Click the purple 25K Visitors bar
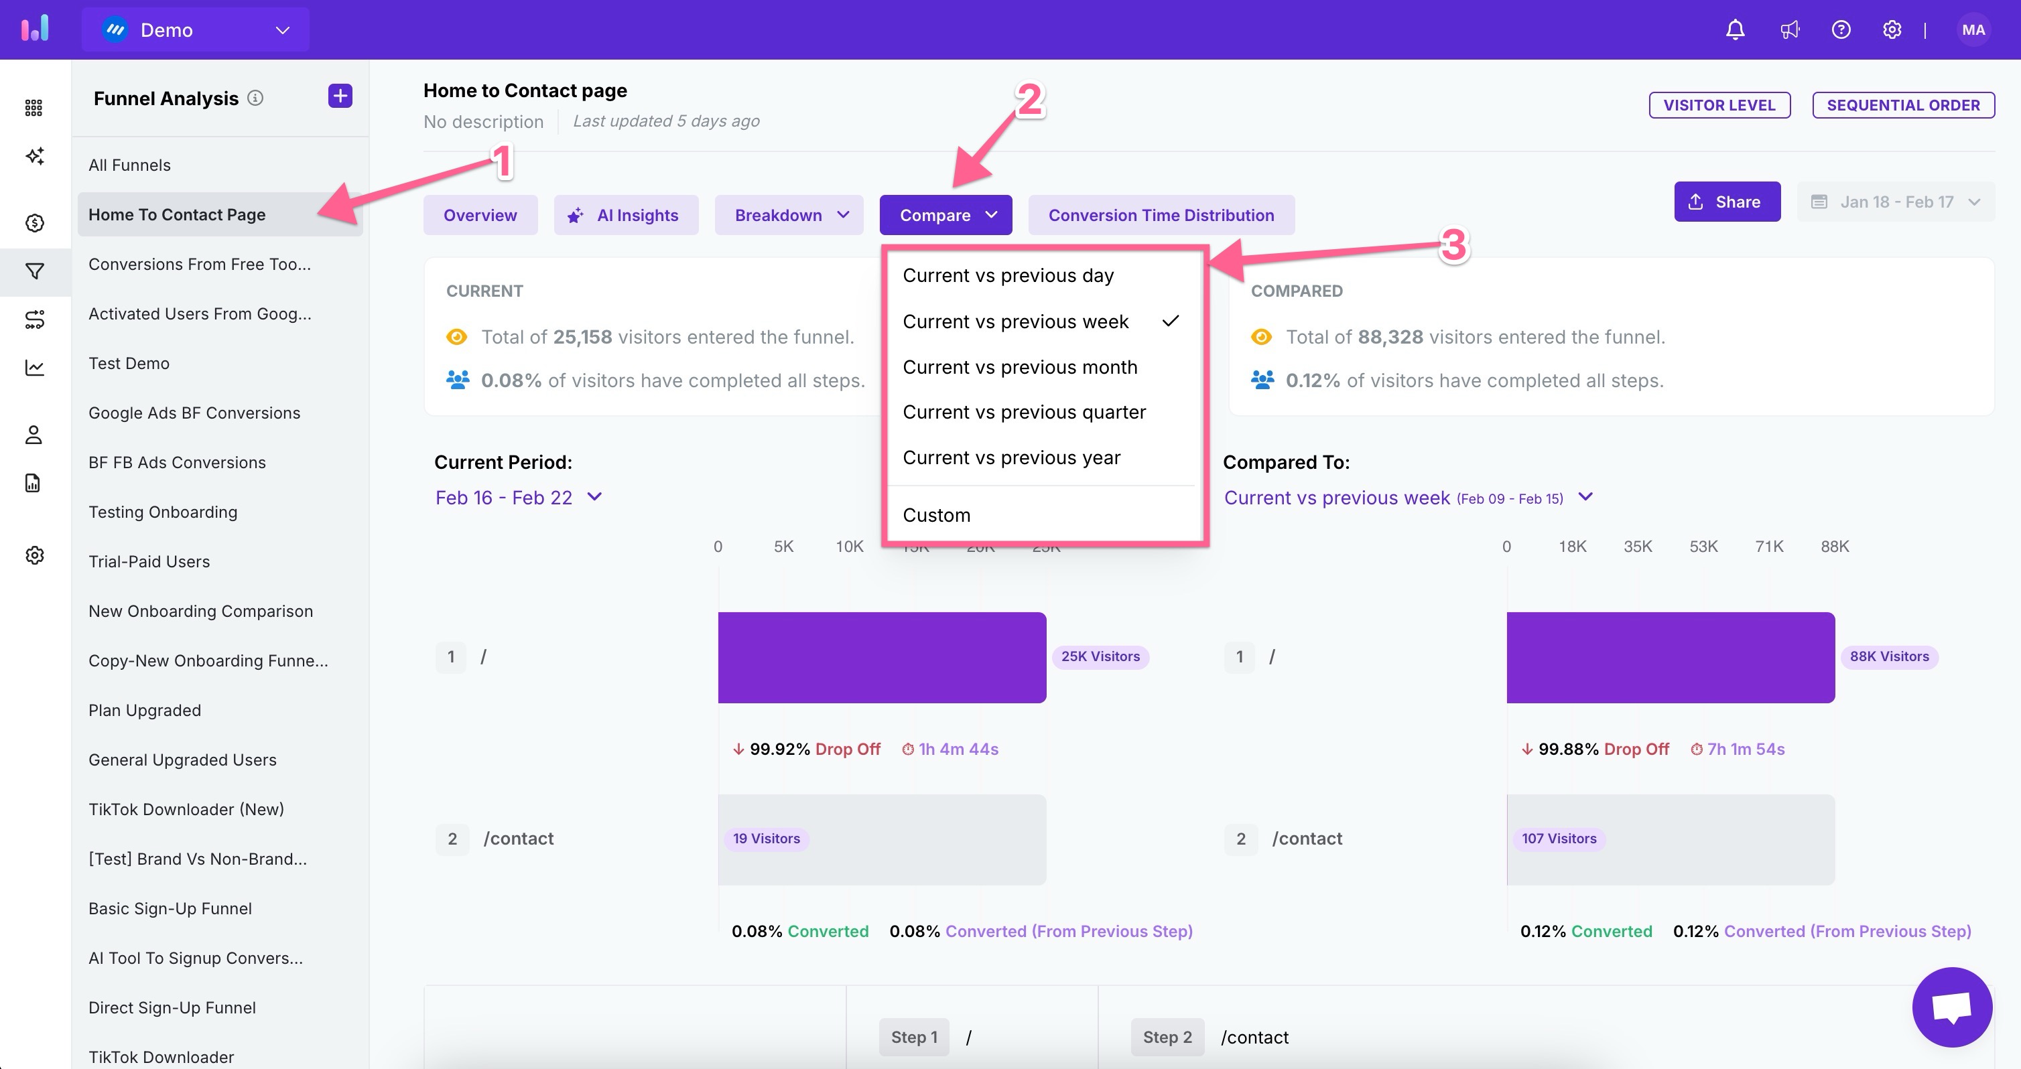This screenshot has width=2021, height=1069. tap(881, 657)
